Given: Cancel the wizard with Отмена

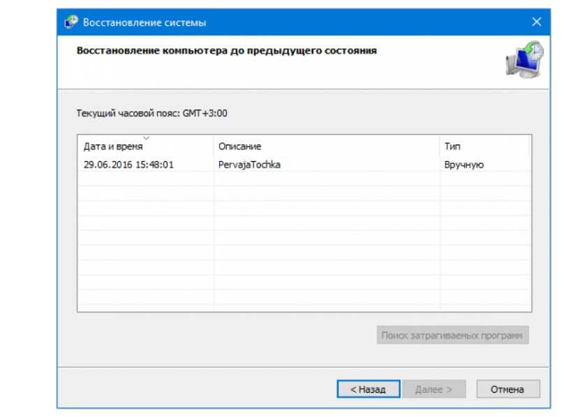Looking at the screenshot, I should click(507, 389).
